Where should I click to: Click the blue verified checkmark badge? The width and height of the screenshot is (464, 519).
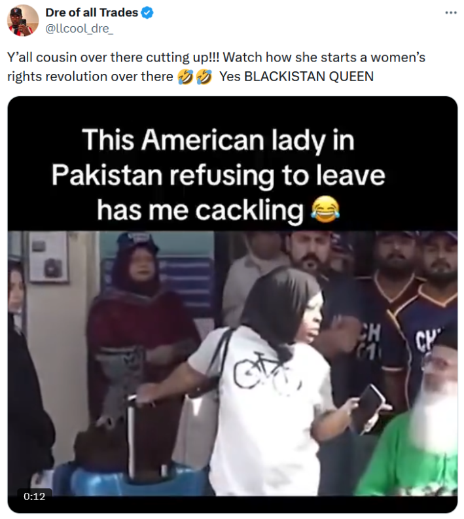(147, 12)
